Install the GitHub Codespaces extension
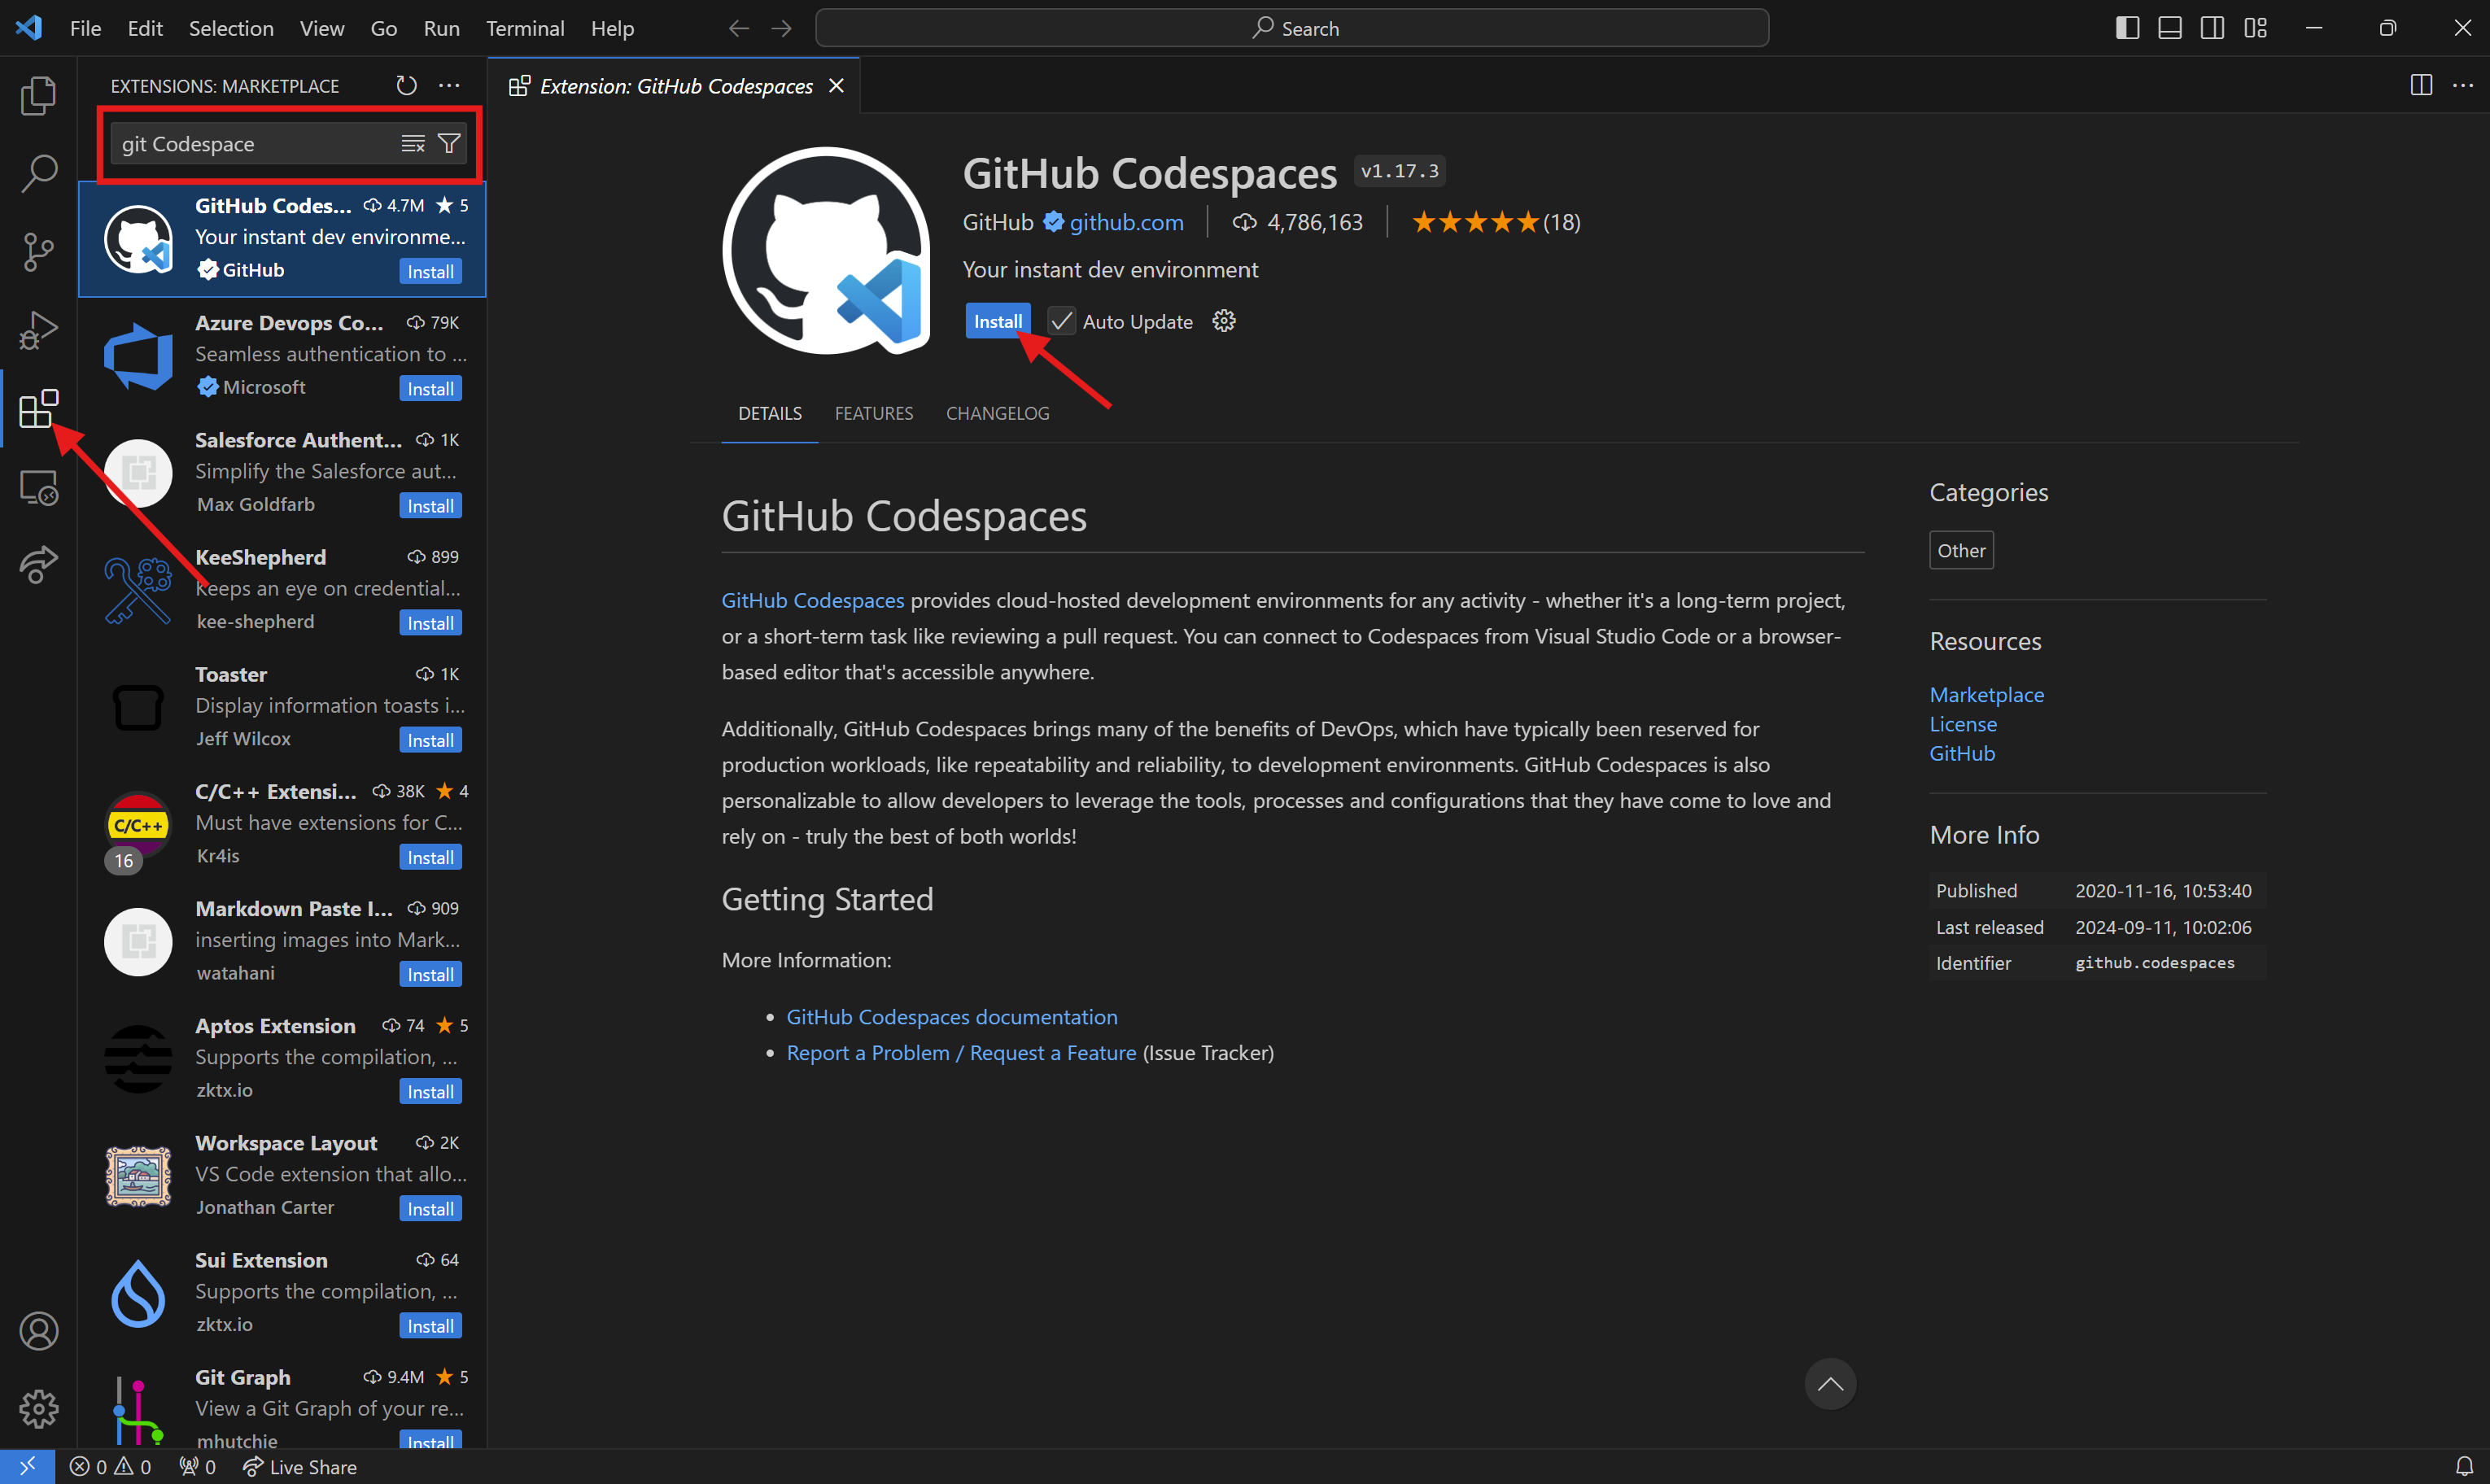 (997, 320)
